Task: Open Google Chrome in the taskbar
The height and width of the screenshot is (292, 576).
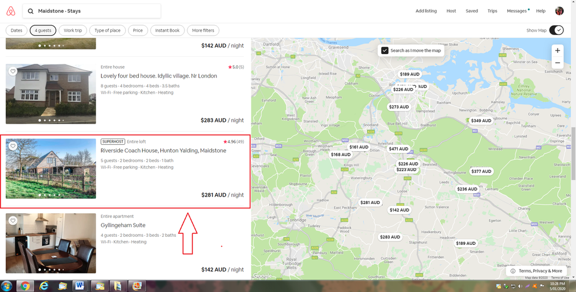Action: click(25, 286)
